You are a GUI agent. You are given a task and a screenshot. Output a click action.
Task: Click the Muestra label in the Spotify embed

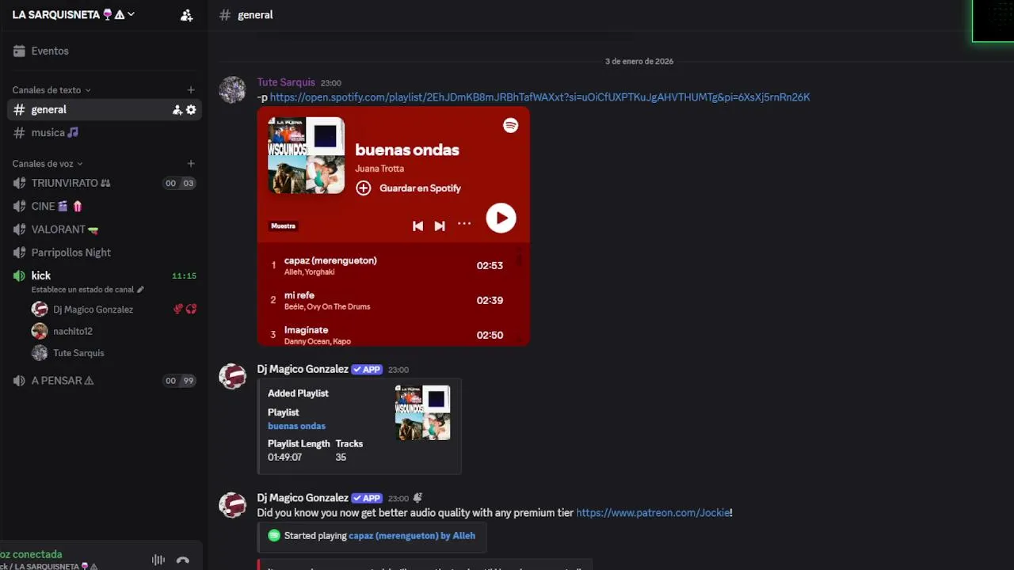[x=283, y=226]
